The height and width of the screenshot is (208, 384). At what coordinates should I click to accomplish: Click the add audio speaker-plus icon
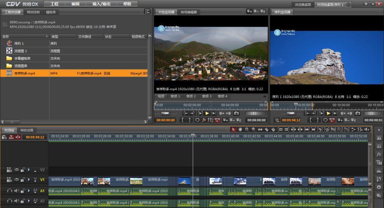tap(367, 130)
